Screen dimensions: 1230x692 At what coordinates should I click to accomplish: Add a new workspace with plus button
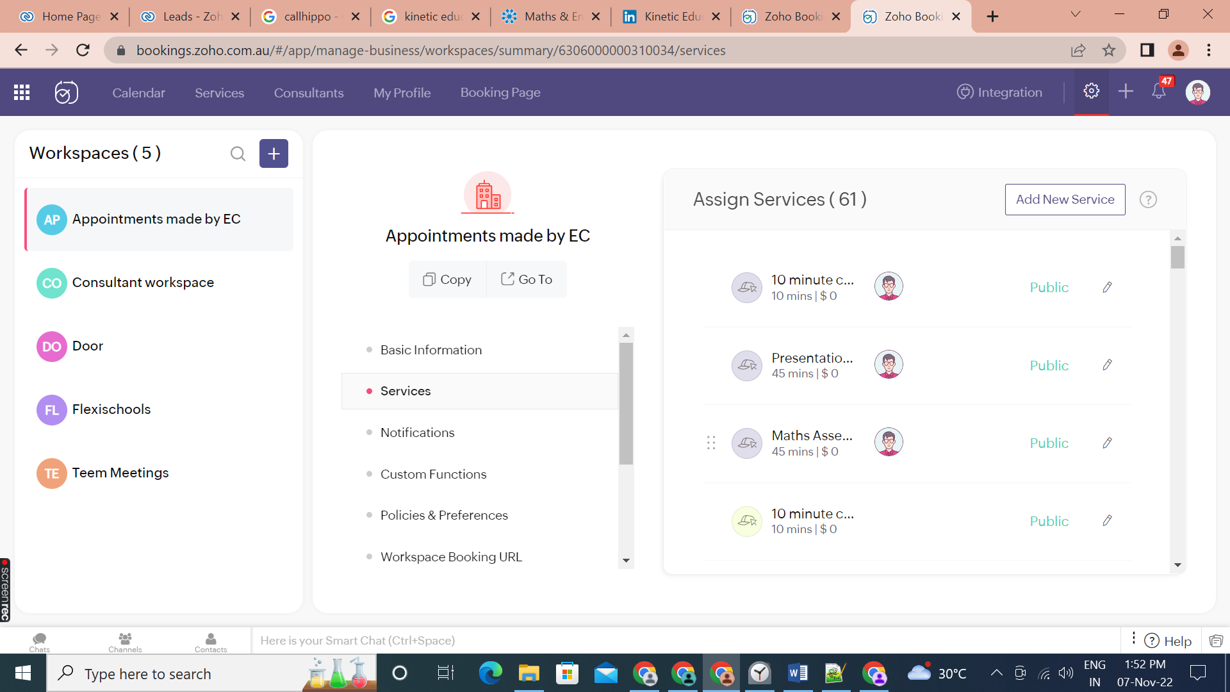click(x=274, y=154)
